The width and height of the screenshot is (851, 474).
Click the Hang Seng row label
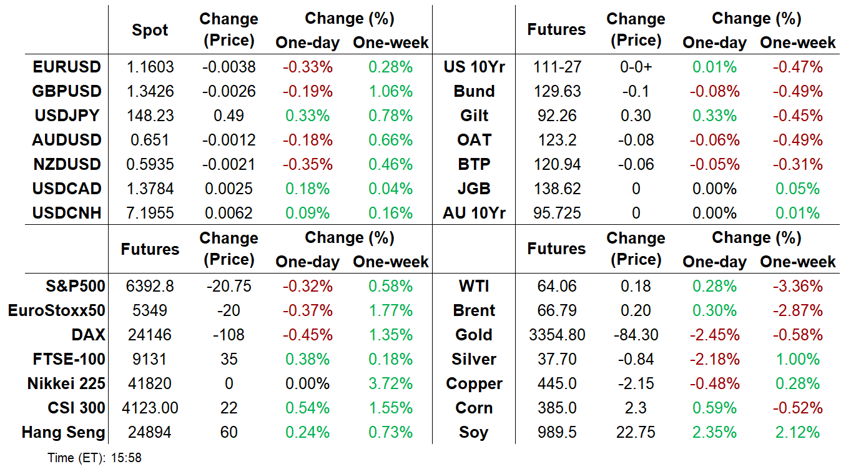point(63,432)
